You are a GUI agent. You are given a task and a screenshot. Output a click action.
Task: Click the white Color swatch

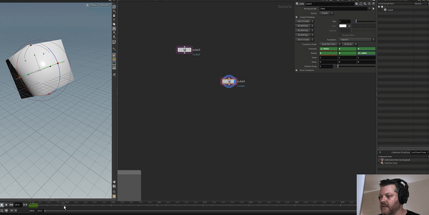(x=343, y=26)
